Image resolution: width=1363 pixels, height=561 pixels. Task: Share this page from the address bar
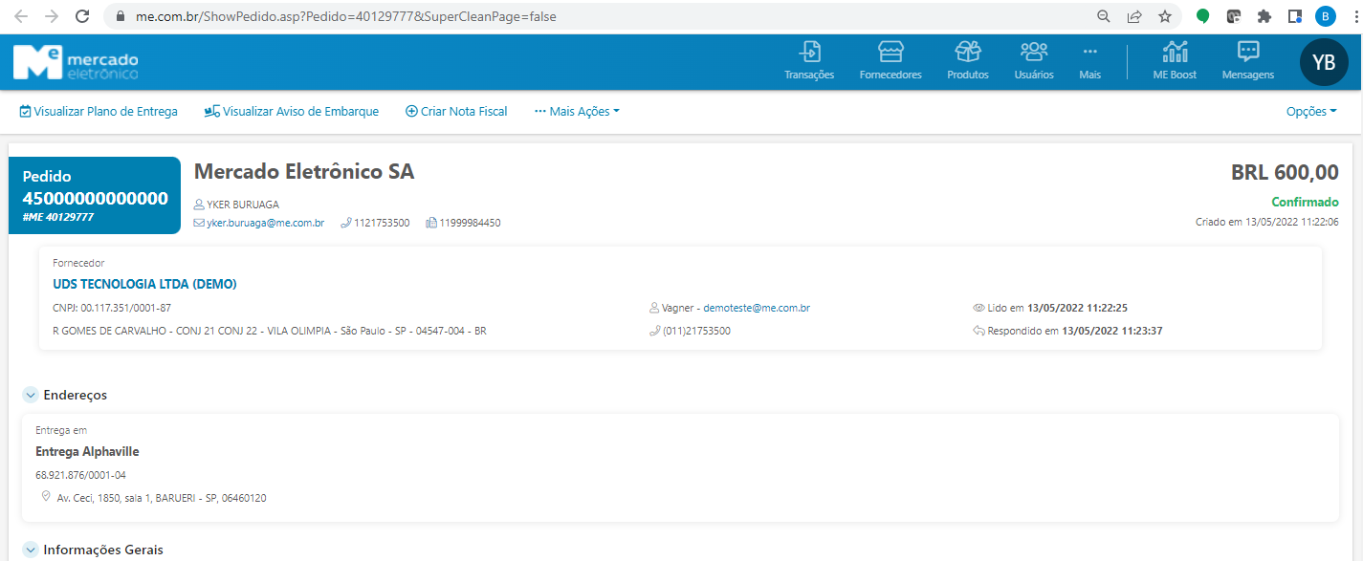(1134, 16)
